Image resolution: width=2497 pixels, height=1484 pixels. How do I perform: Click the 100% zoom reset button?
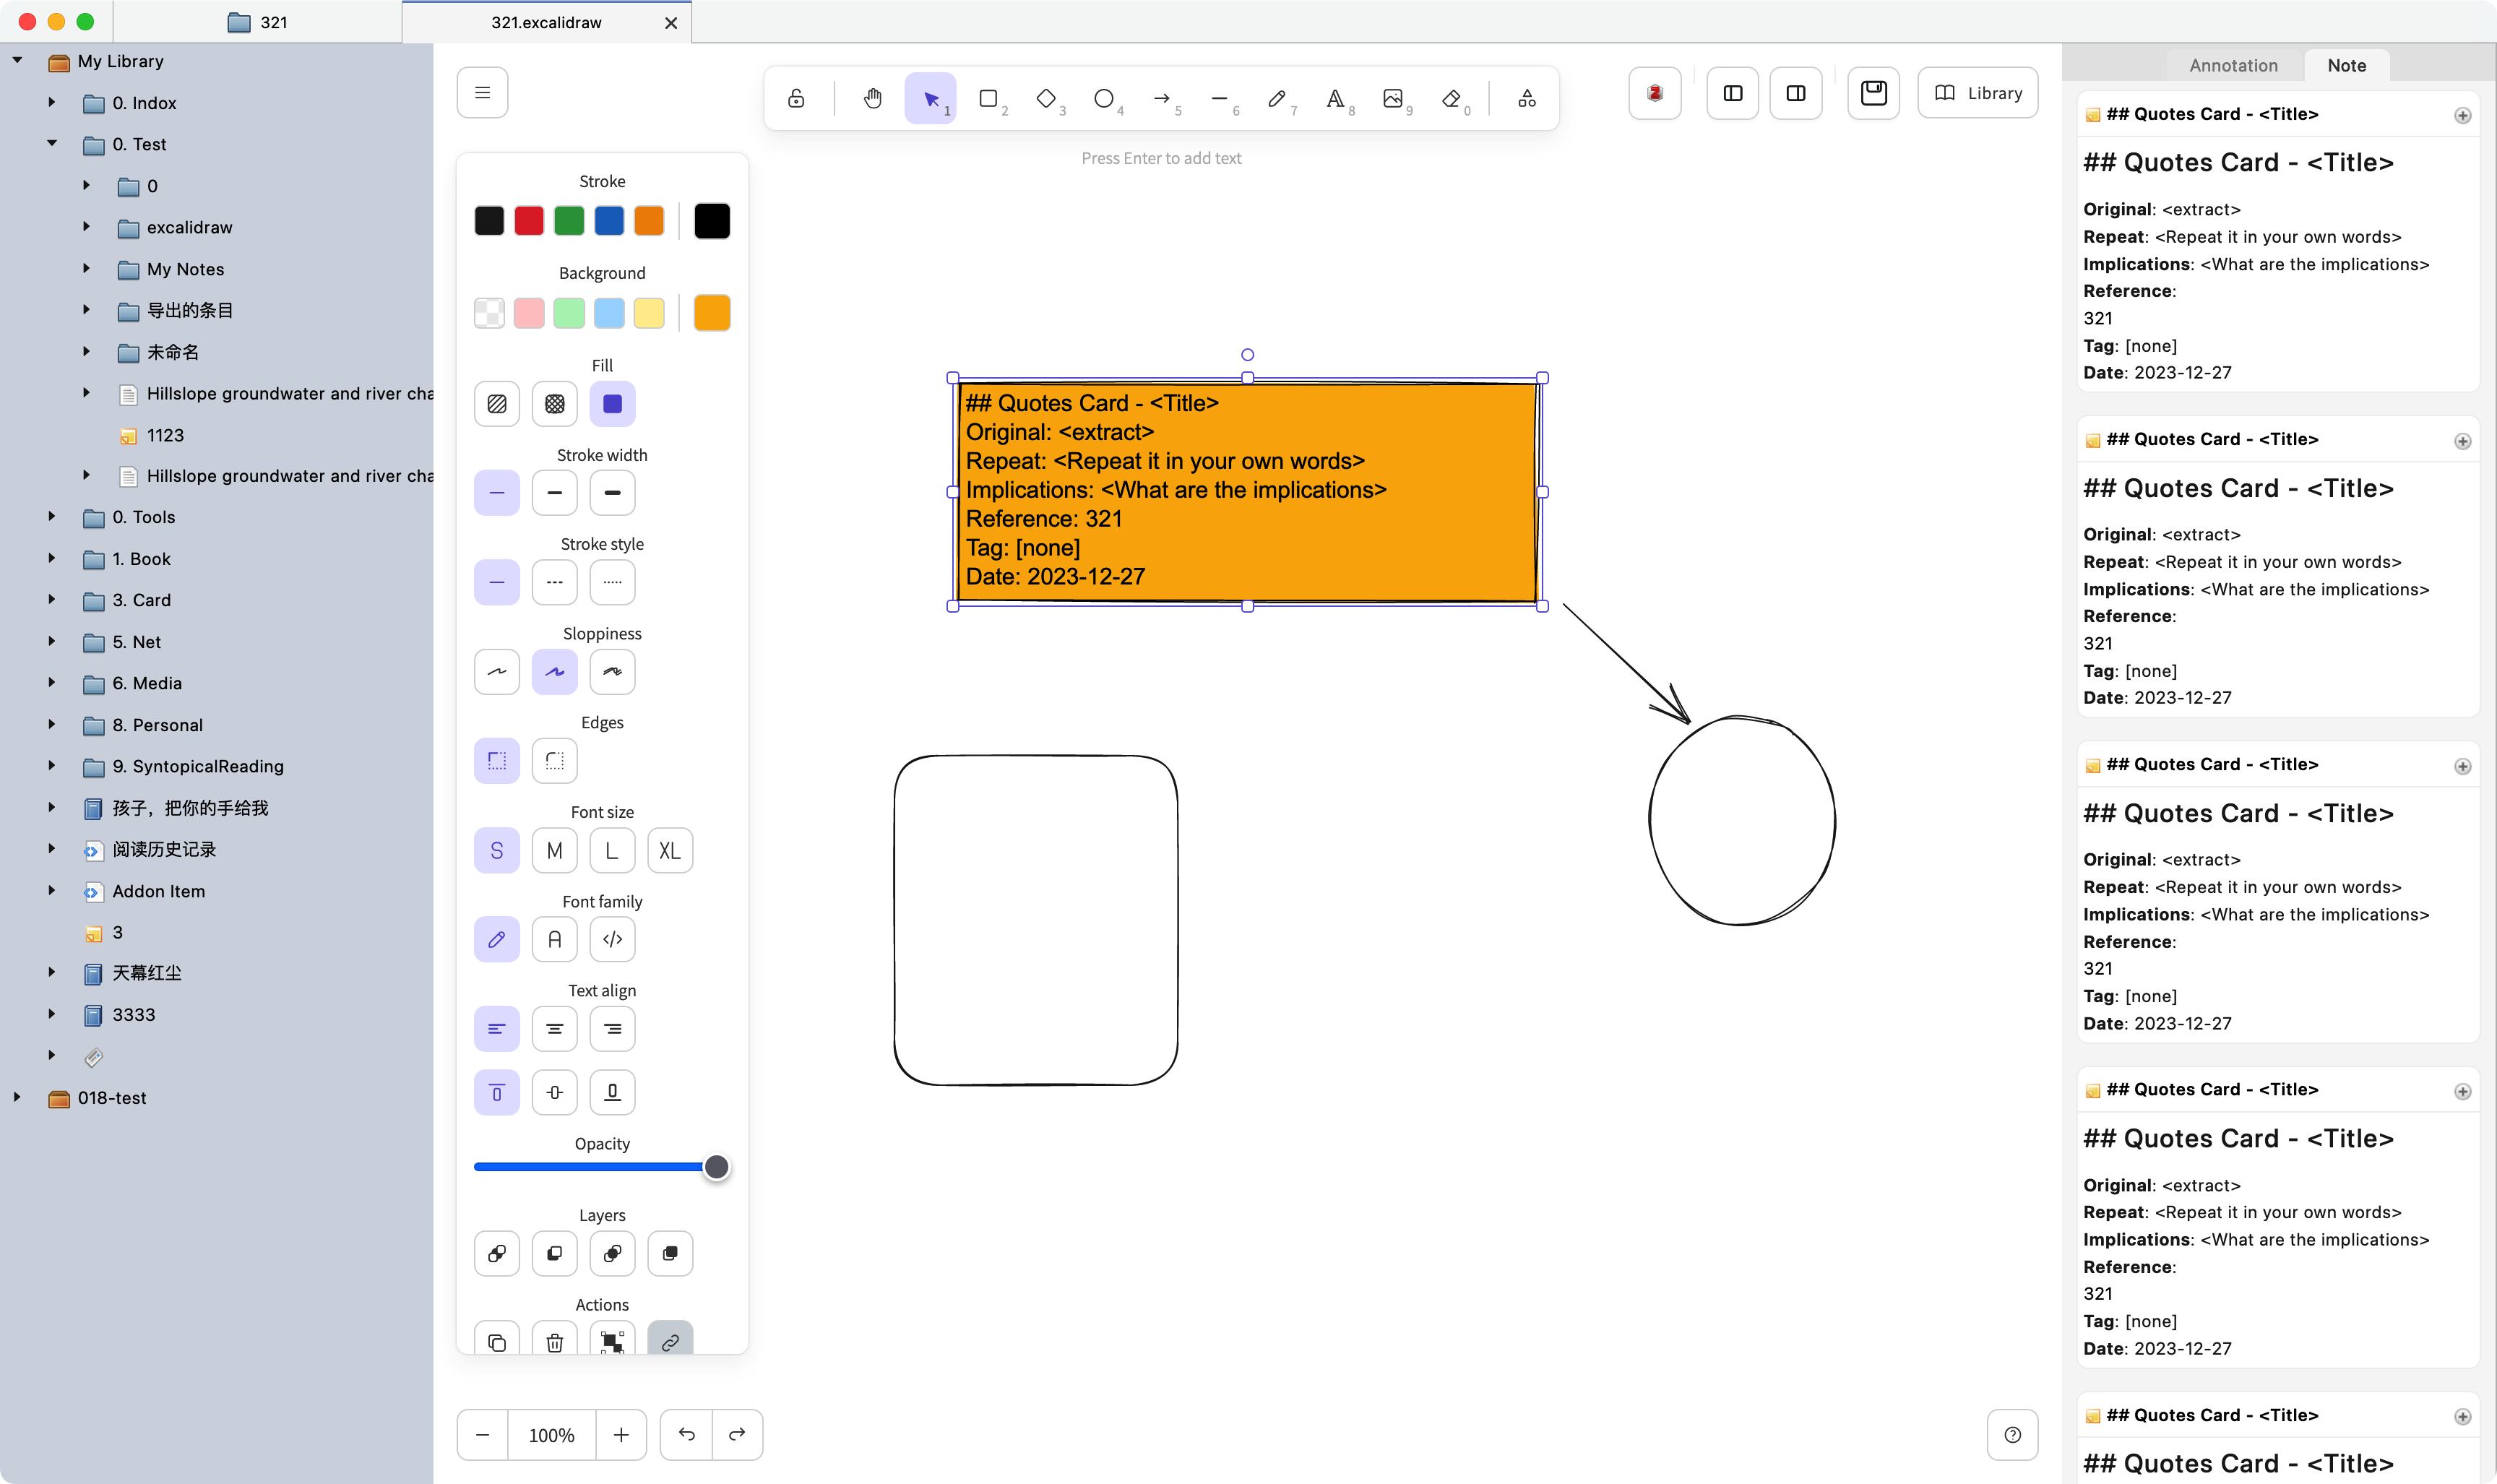(551, 1435)
